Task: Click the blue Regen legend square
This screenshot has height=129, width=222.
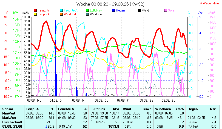Action: tap(113, 10)
